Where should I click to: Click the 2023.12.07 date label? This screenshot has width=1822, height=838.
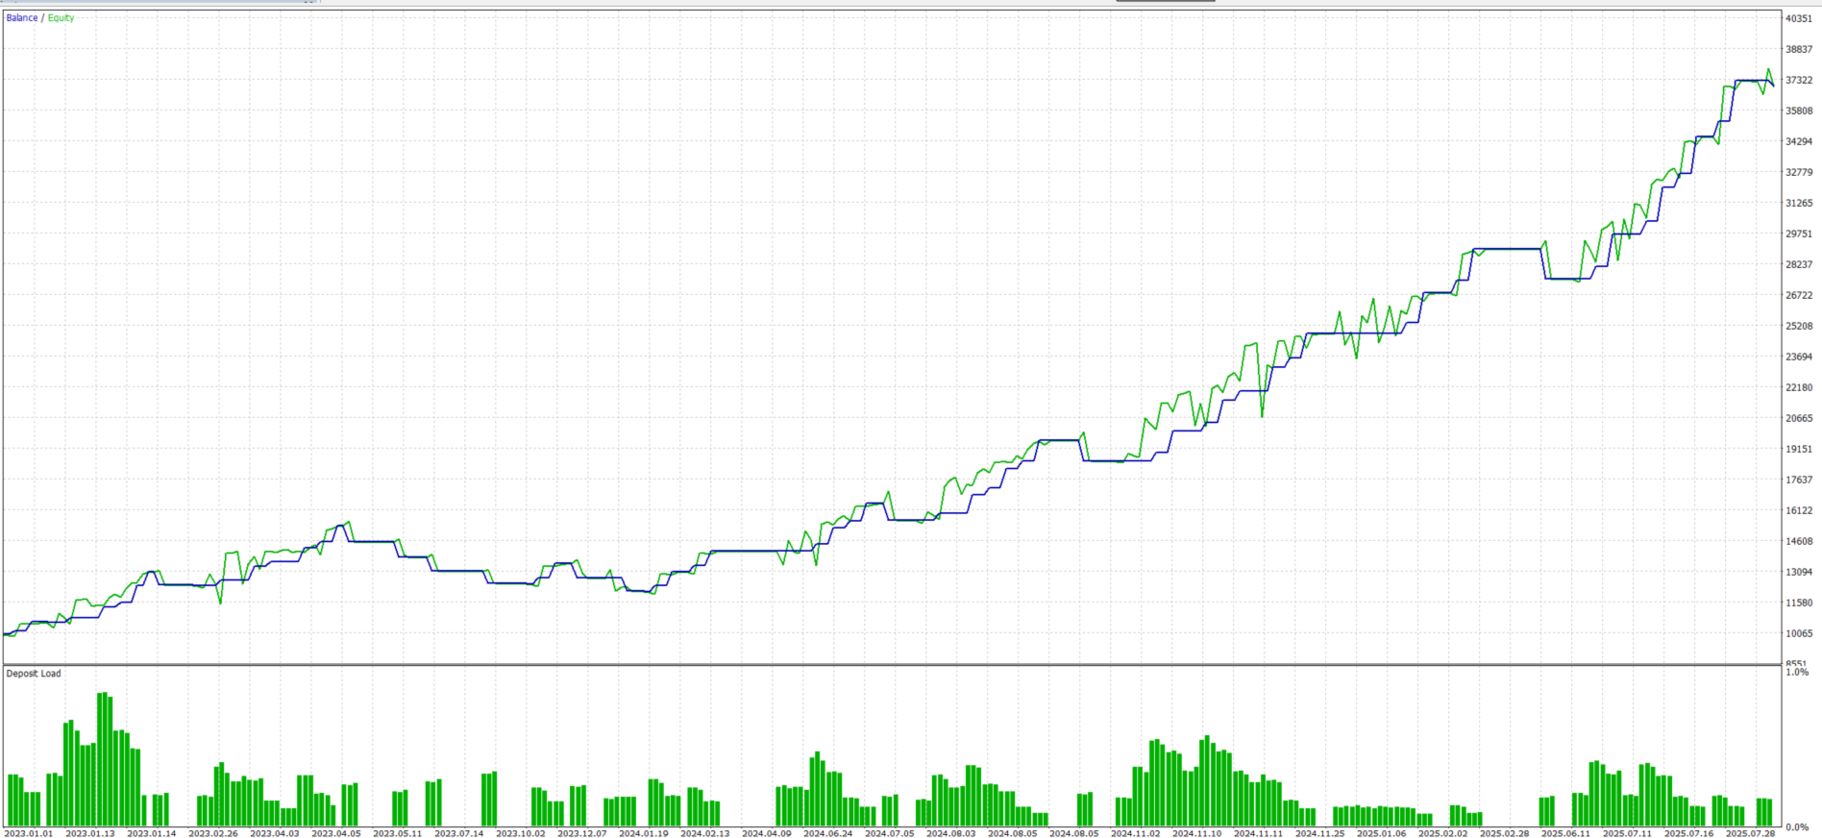(581, 833)
